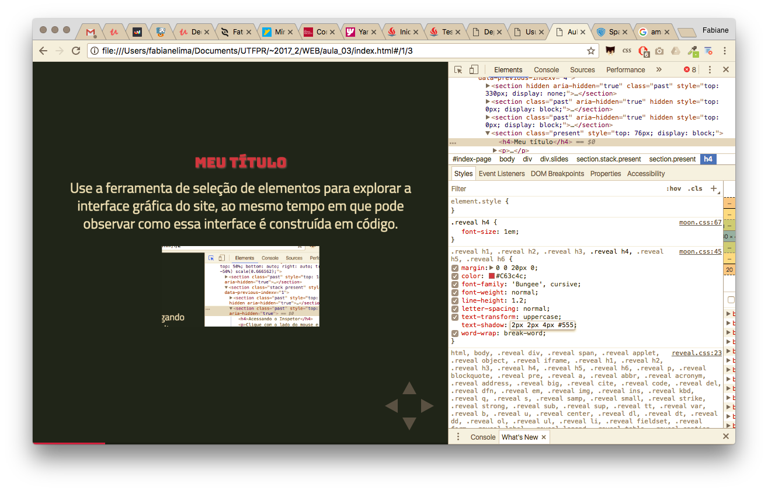768x491 pixels.
Task: Toggle the device toolbar icon
Action: pyautogui.click(x=474, y=69)
